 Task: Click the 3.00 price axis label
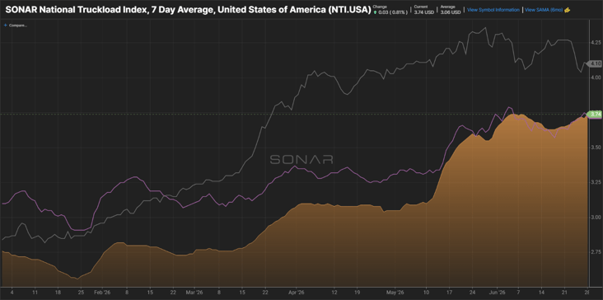click(596, 218)
